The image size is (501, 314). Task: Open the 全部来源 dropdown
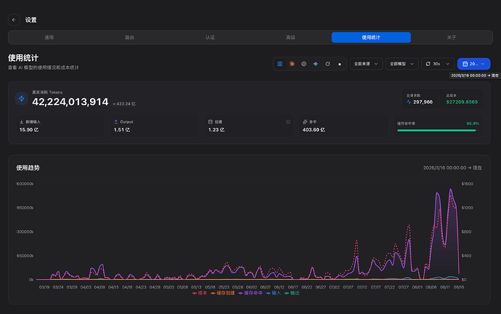click(x=366, y=64)
